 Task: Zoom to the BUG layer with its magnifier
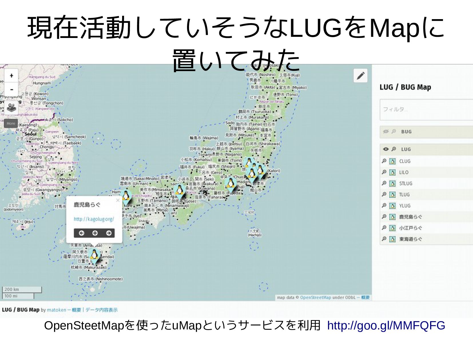[394, 131]
